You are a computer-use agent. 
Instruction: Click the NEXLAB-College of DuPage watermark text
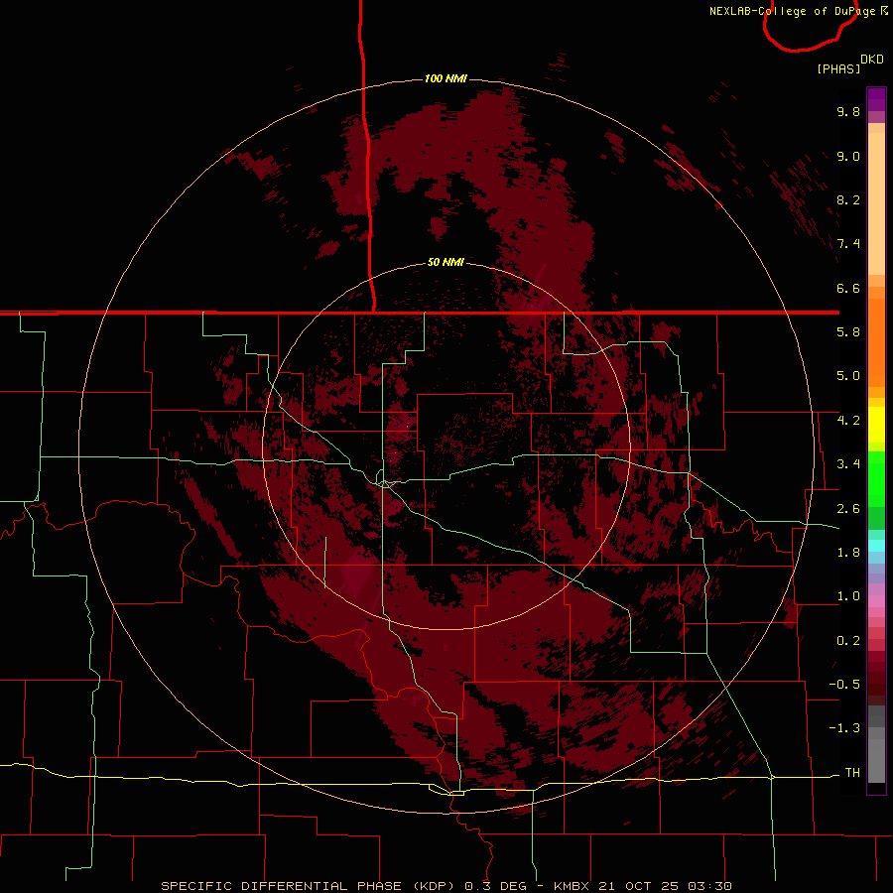(x=798, y=11)
